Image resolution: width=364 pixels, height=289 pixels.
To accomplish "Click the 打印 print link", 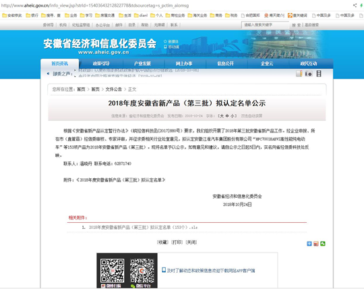I will coord(177,242).
